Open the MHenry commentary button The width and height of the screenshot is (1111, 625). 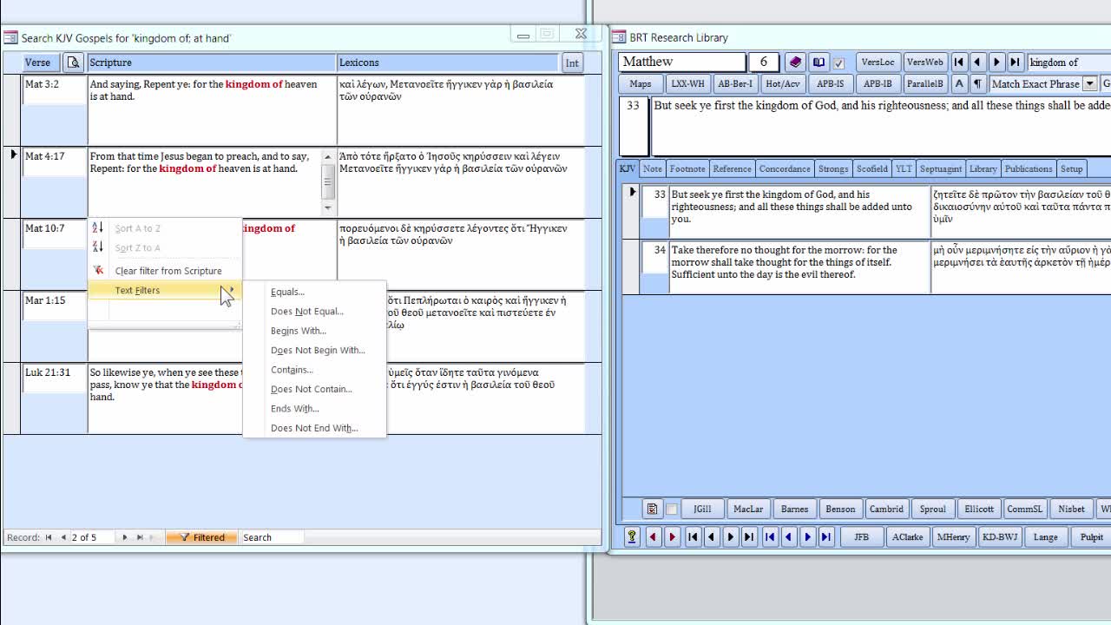point(953,537)
